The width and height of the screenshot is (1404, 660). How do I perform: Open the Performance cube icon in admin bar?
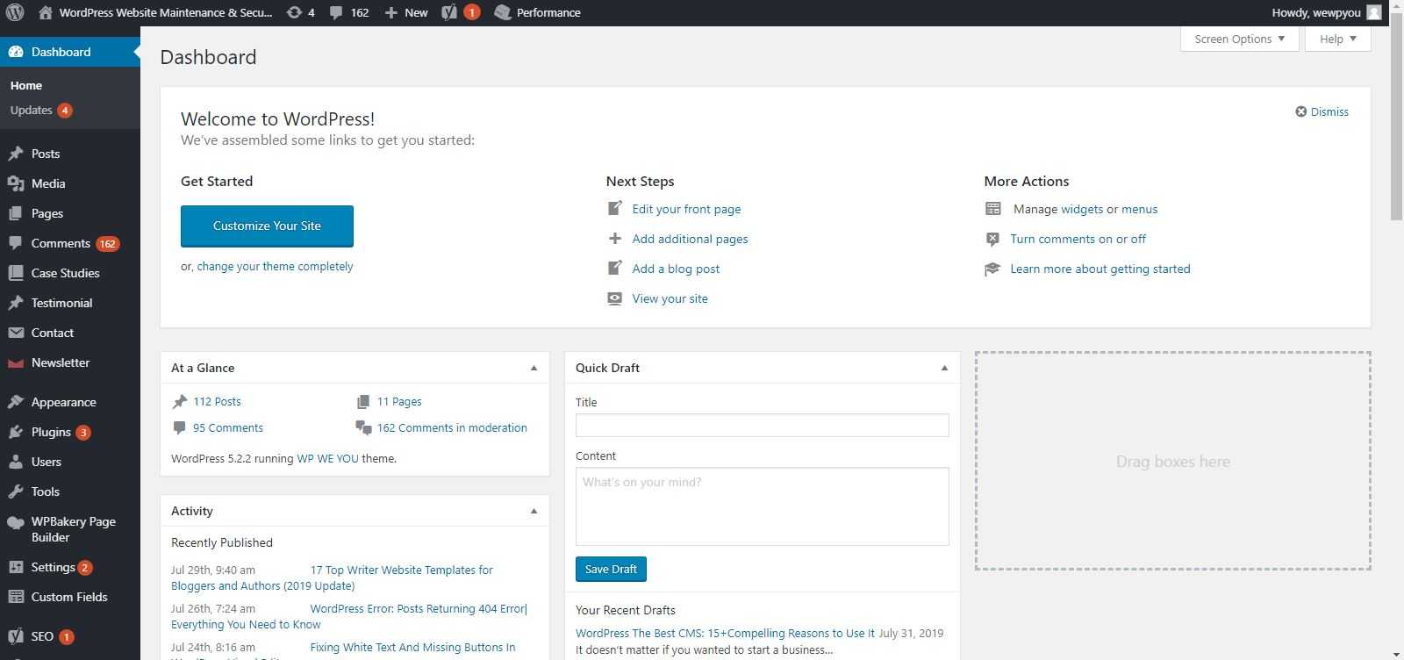point(503,12)
